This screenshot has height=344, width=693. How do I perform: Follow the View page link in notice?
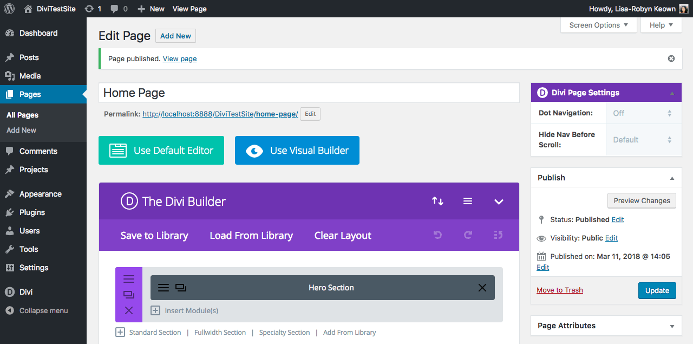[x=180, y=59]
